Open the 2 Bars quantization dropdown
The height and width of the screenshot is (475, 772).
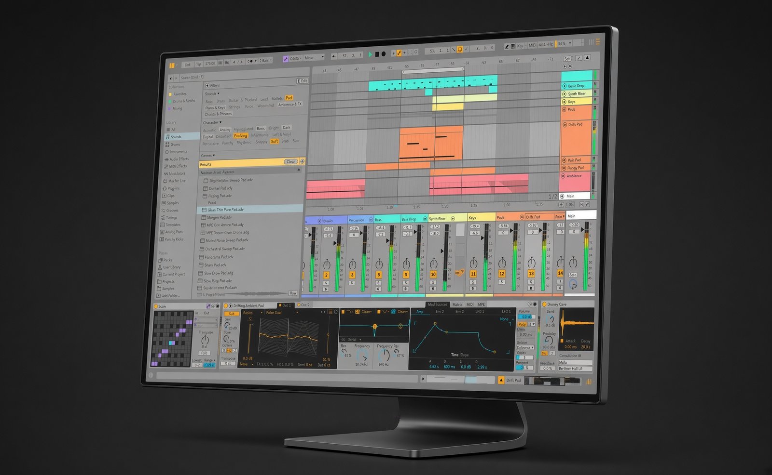265,61
